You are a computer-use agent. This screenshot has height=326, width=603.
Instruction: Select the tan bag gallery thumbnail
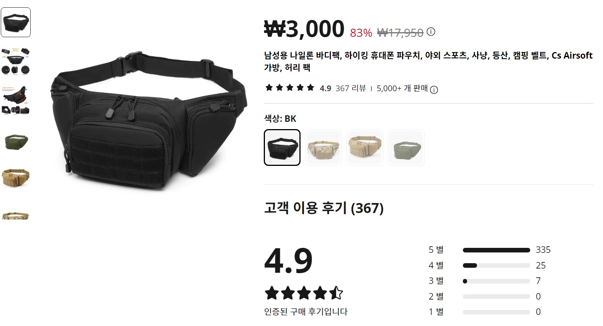(16, 178)
